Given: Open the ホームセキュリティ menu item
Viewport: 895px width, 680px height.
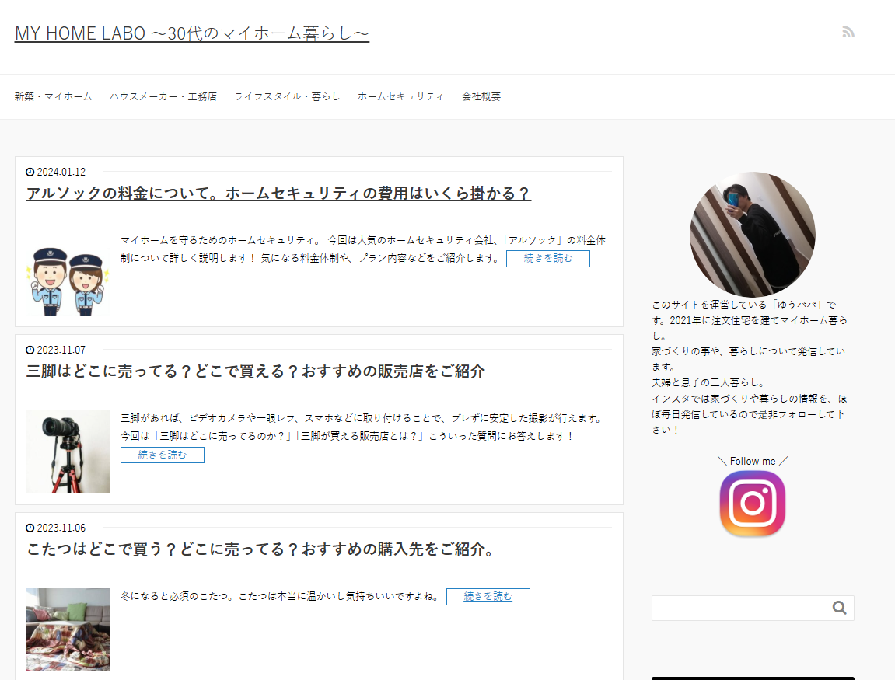Looking at the screenshot, I should tap(400, 96).
